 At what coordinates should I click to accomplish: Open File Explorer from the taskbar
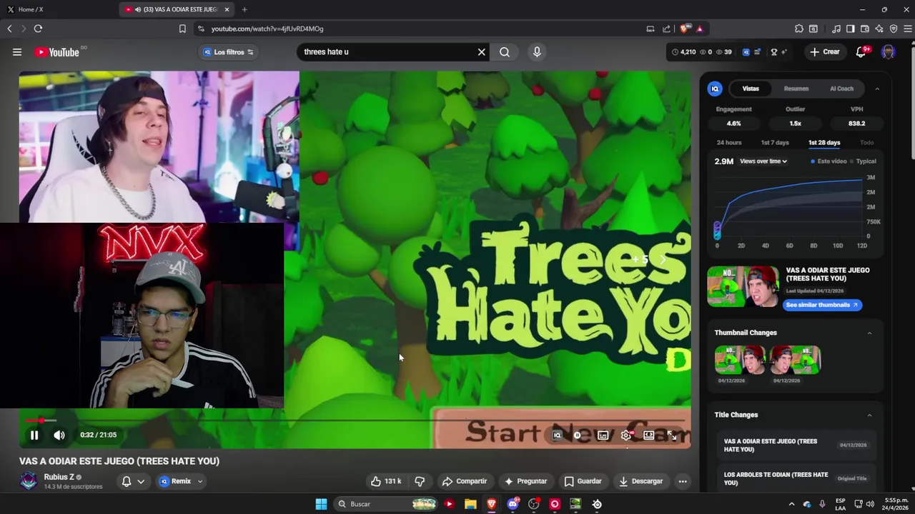point(470,504)
